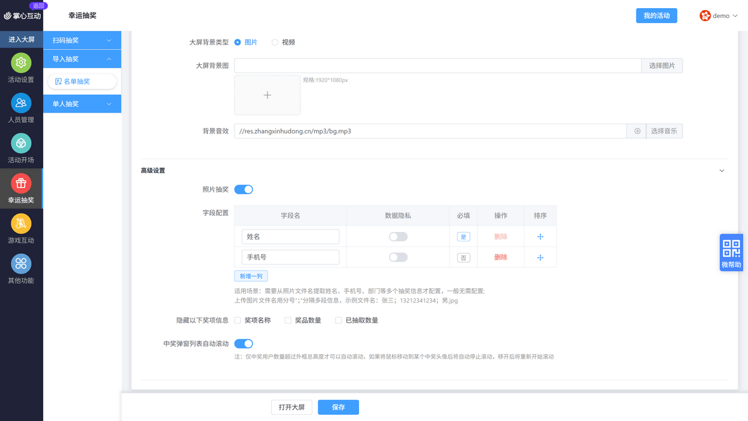Toggle required tag 是 for 姓名
748x421 pixels.
(463, 237)
